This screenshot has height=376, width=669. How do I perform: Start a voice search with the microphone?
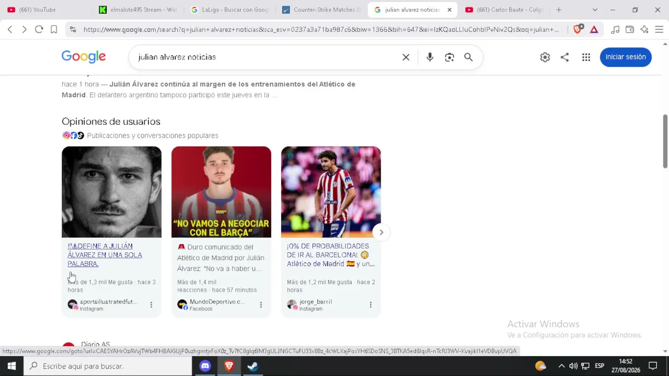coord(430,57)
